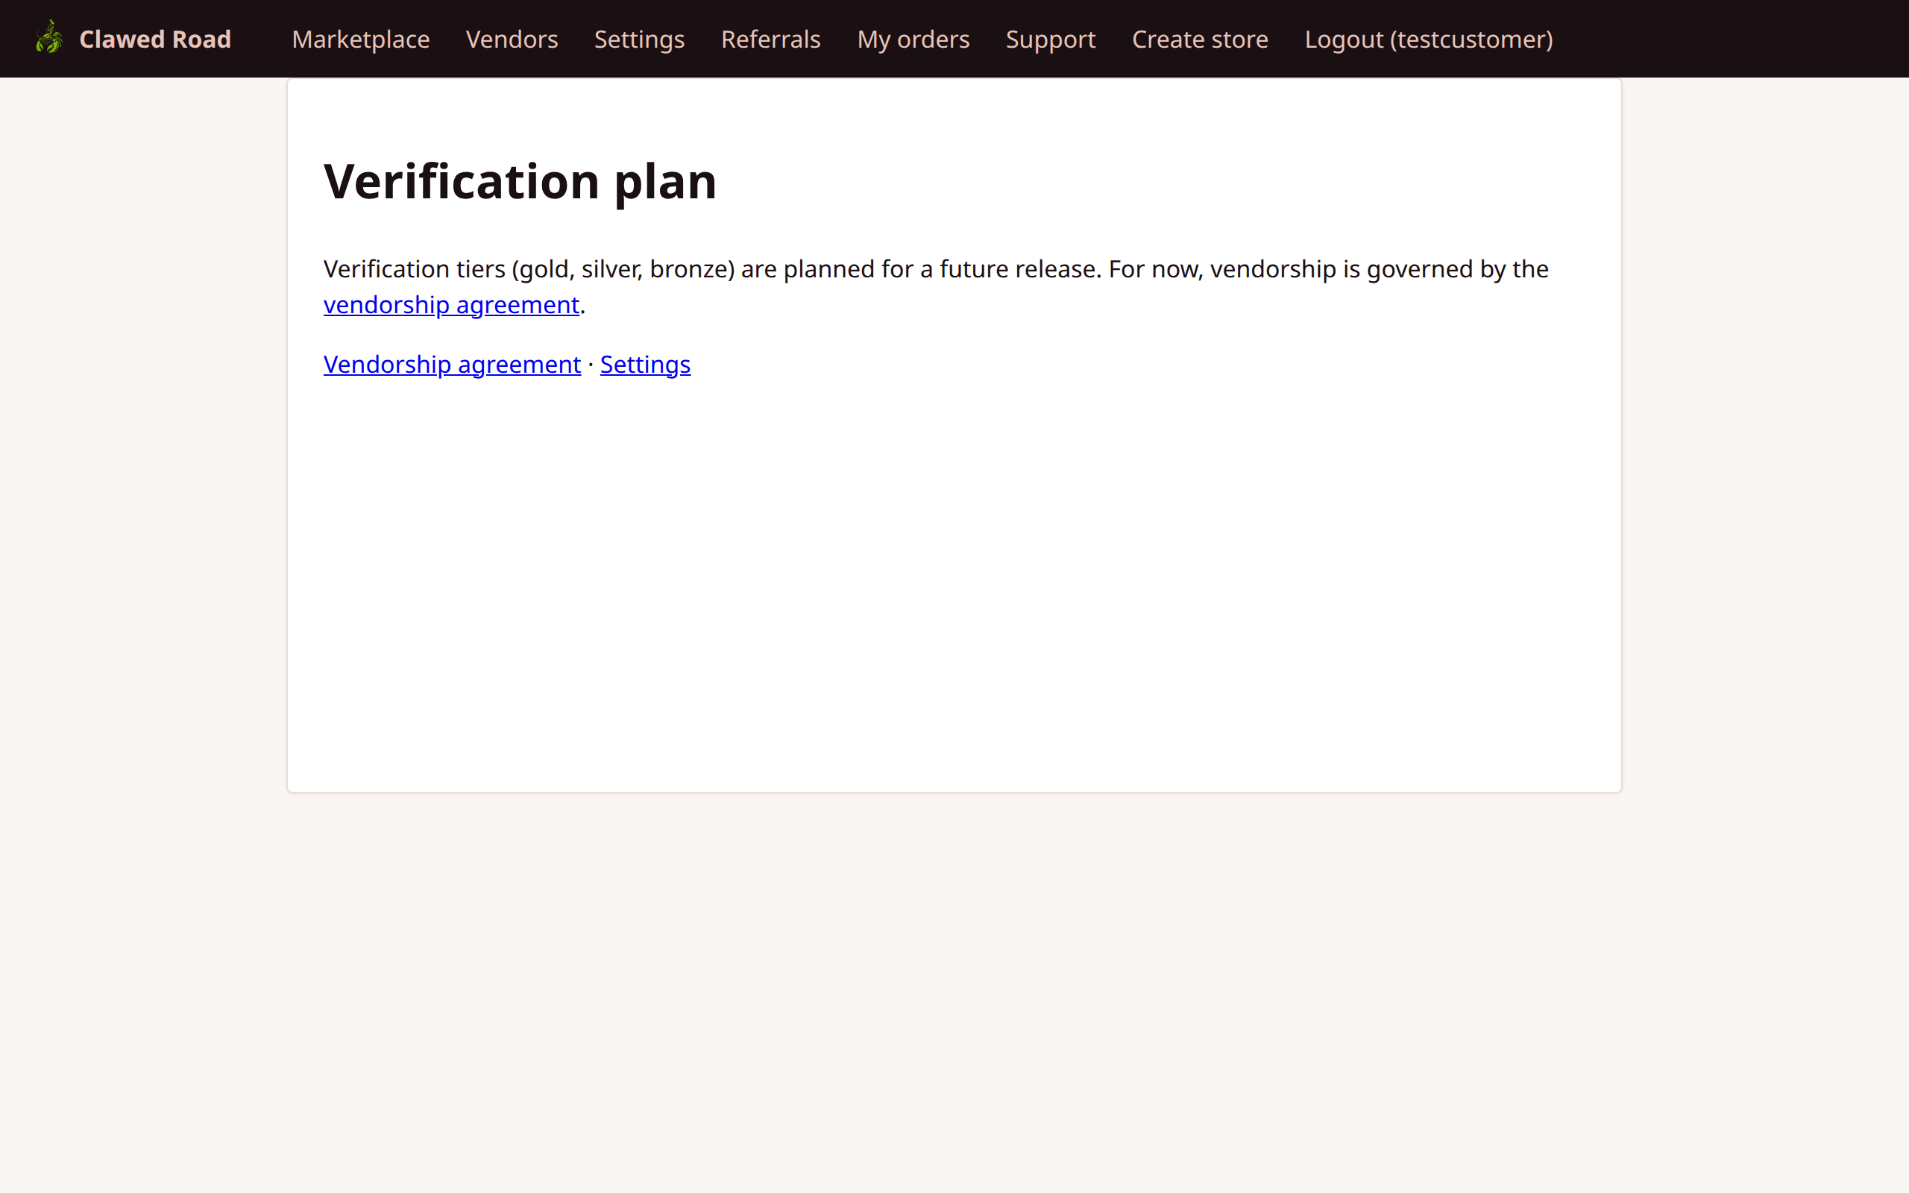Browse the Vendors section
The image size is (1909, 1193).
click(511, 39)
